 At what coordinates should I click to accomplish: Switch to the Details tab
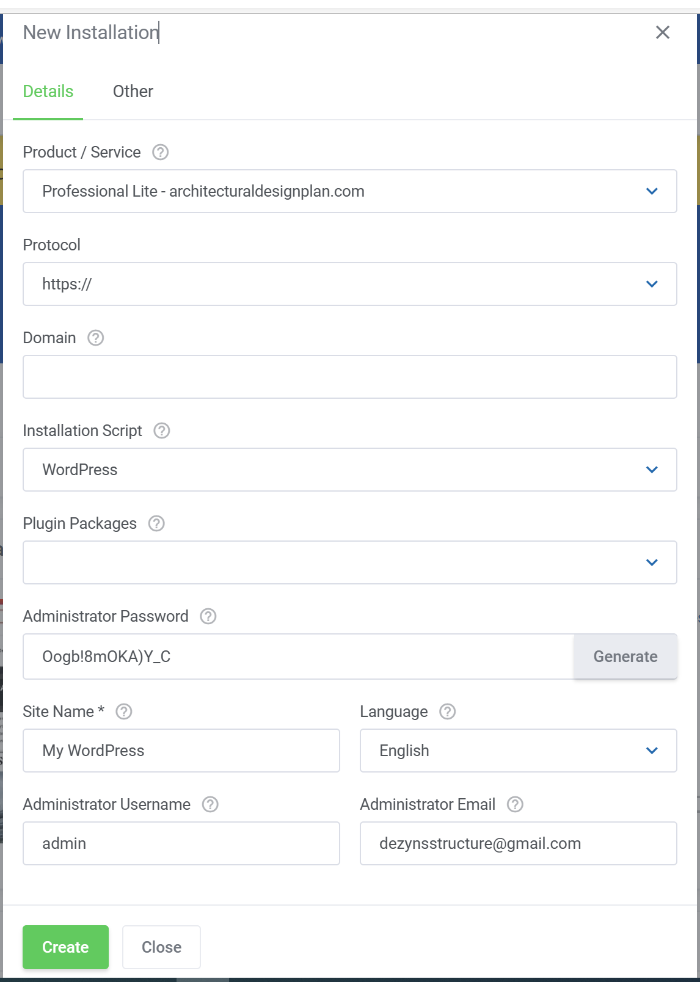pos(48,92)
